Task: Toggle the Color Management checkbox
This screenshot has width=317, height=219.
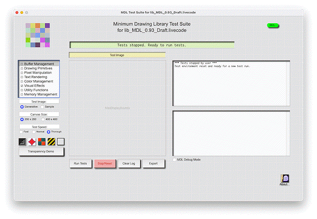Action: tap(22, 82)
